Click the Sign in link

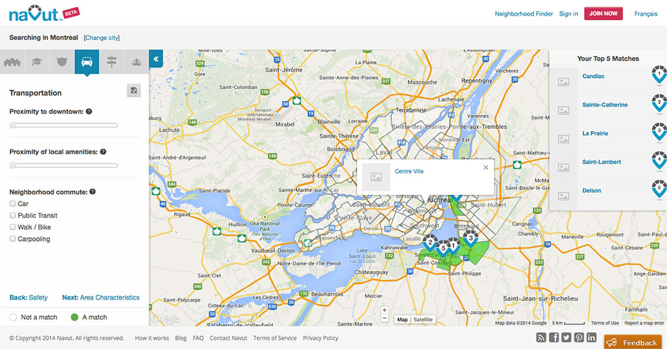click(568, 14)
